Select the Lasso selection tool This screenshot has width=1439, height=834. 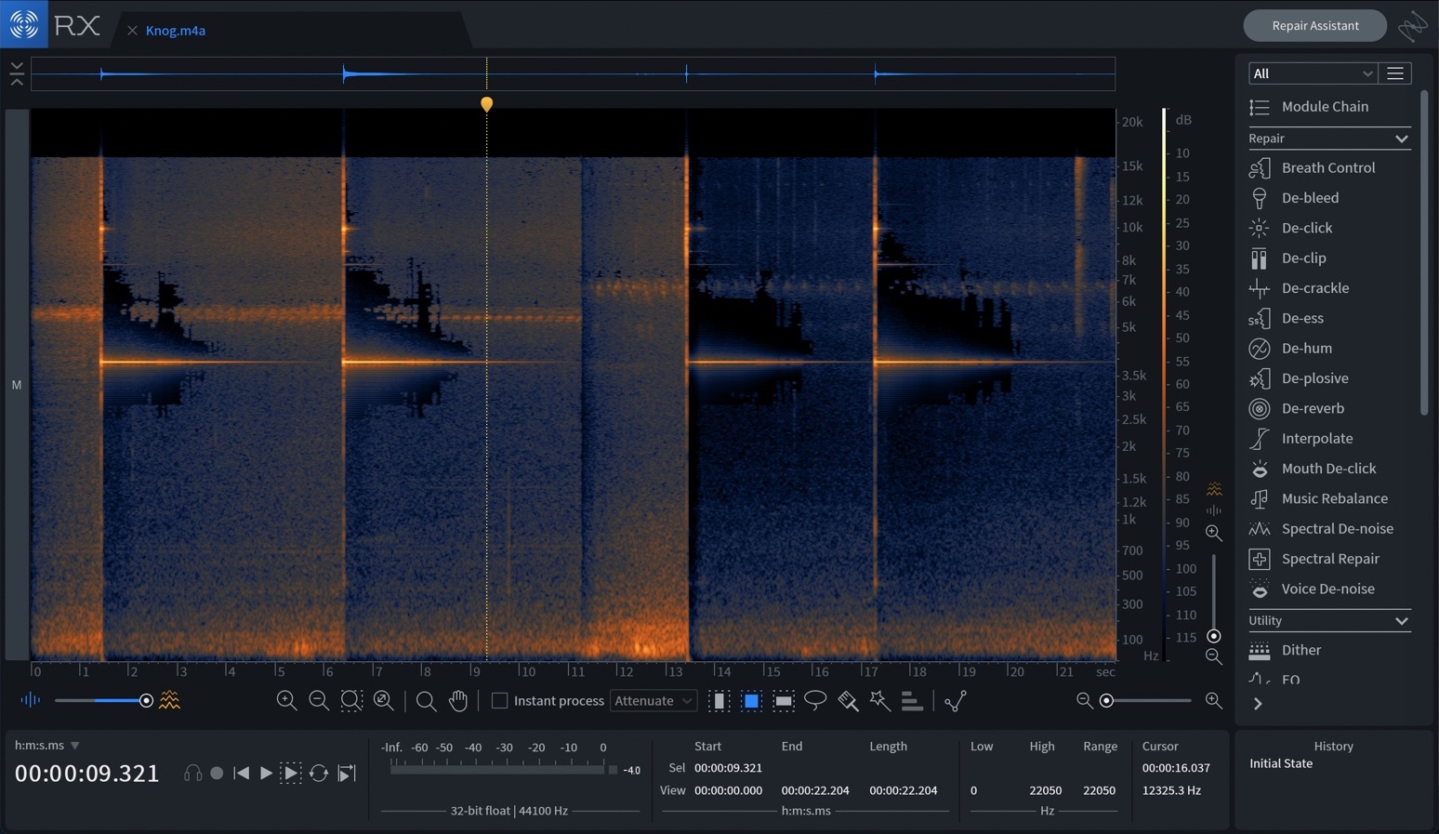click(815, 700)
